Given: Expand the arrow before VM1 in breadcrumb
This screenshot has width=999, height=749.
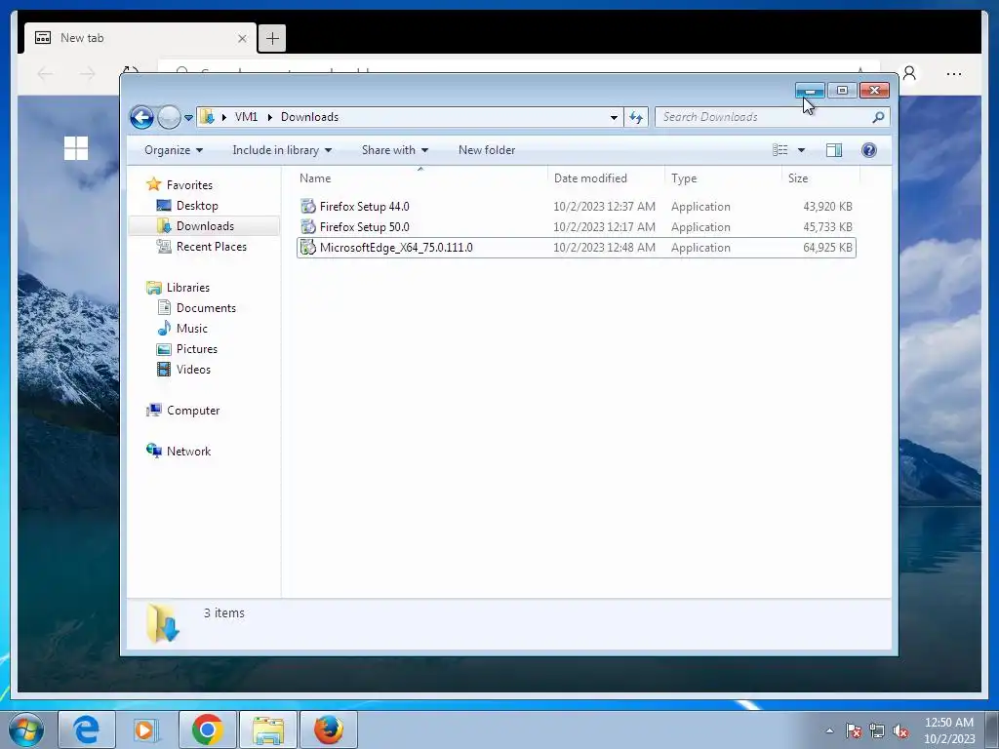Looking at the screenshot, I should coord(224,117).
